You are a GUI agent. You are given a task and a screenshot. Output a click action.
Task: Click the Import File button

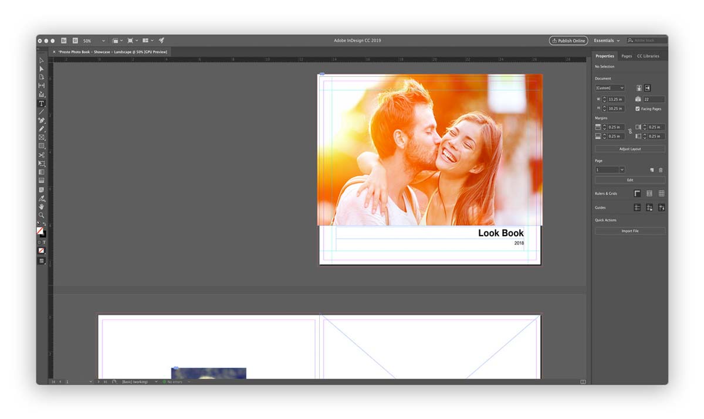[630, 231]
